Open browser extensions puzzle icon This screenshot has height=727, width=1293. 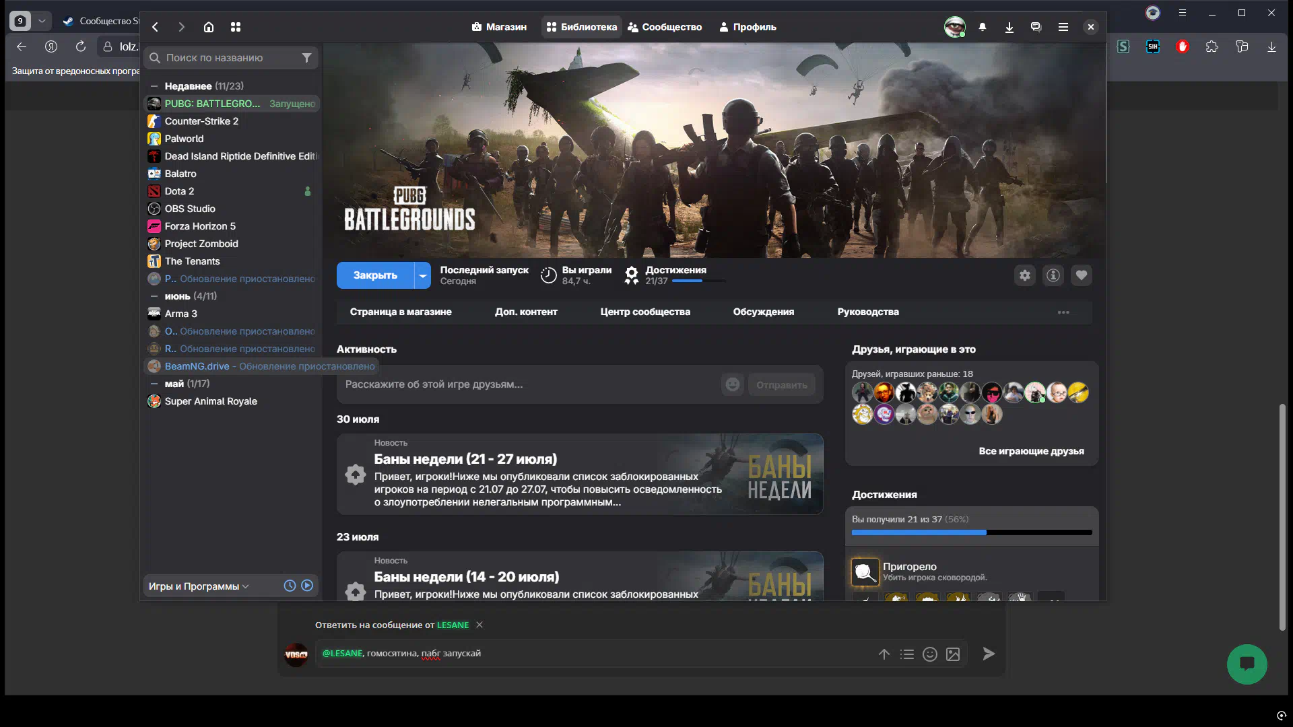(1212, 46)
